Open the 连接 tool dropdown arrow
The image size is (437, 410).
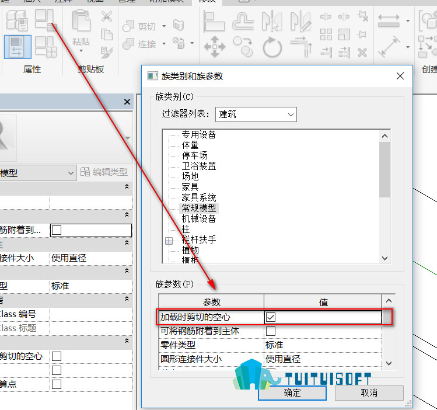[x=164, y=44]
